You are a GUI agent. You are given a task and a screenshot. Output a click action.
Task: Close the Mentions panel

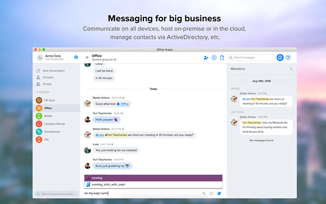(x=291, y=69)
